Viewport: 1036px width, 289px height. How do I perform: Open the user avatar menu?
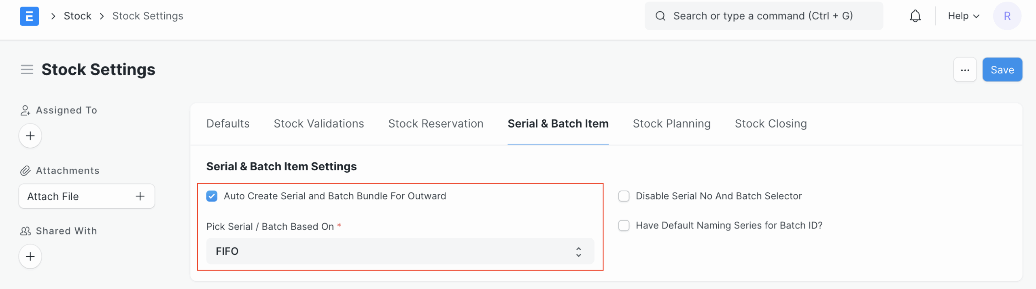point(1007,16)
